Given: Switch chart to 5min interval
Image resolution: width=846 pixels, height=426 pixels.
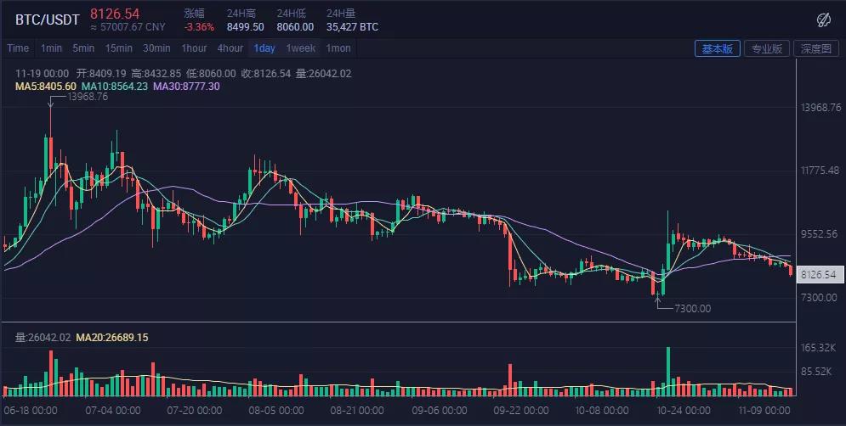Looking at the screenshot, I should coord(83,48).
